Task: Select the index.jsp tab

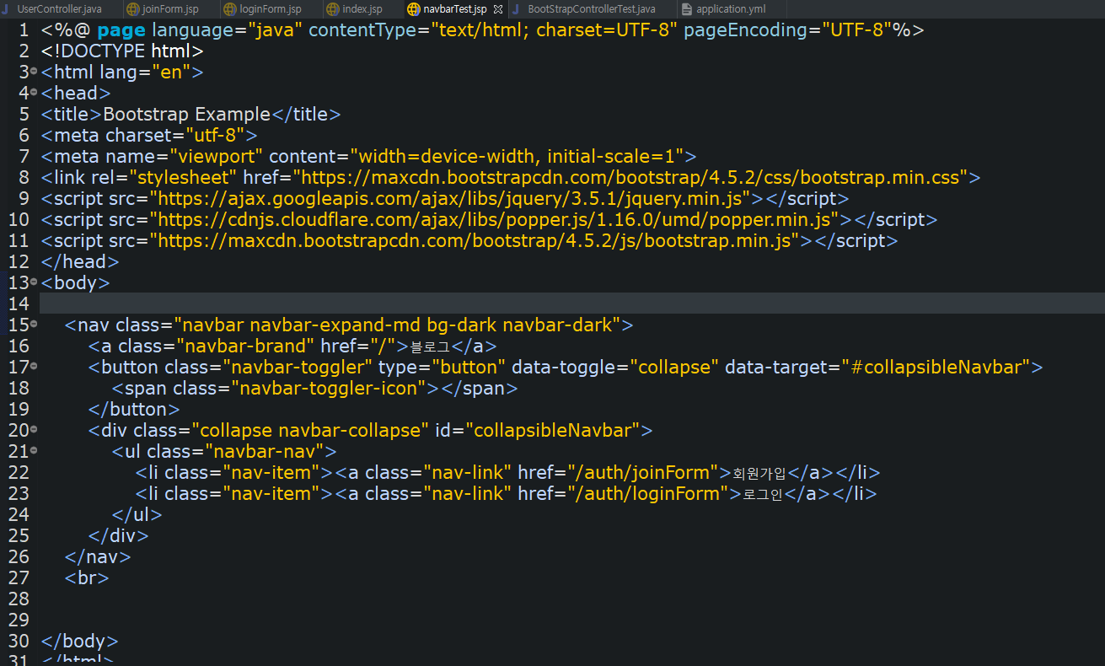Action: [x=362, y=9]
